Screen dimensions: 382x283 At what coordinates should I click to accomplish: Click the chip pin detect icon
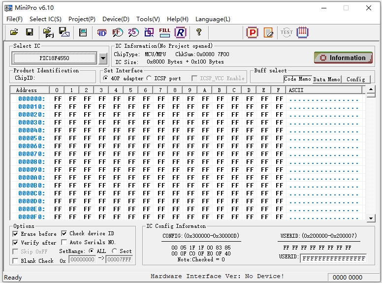click(x=303, y=32)
